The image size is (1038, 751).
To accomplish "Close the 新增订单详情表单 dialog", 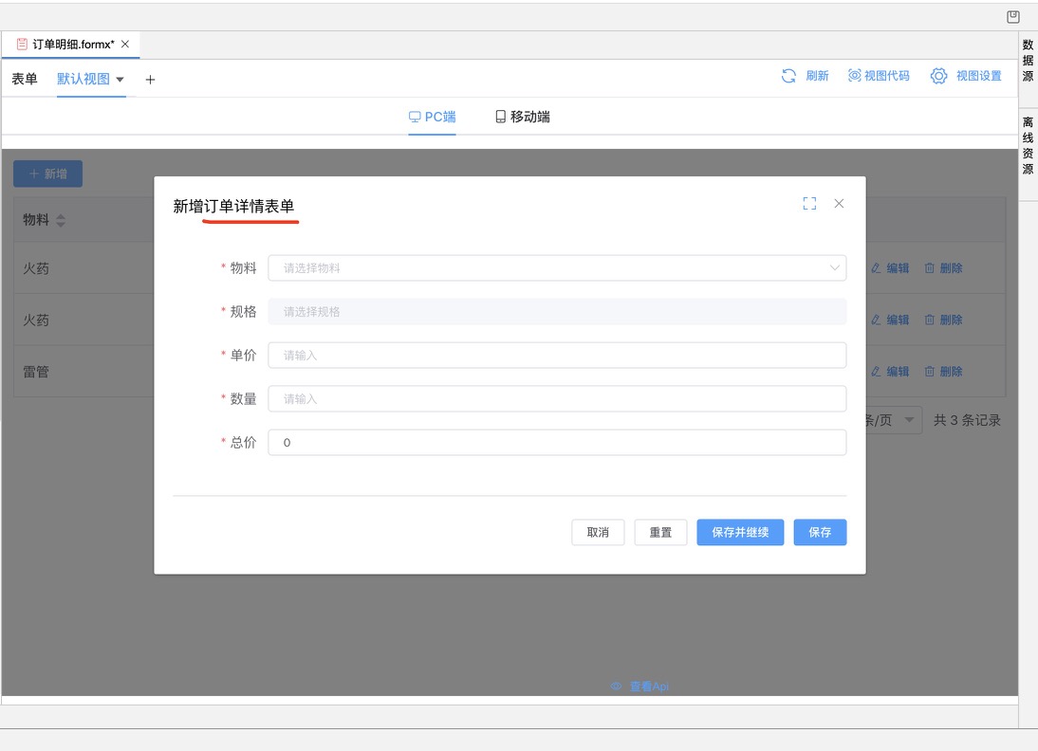I will click(x=839, y=204).
